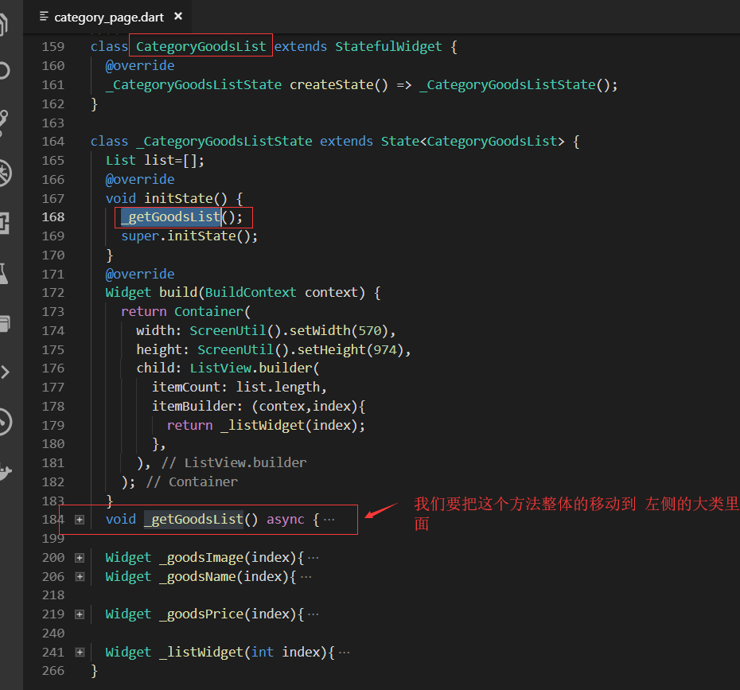This screenshot has height=690, width=740.
Task: Open the Extensions icon in activity bar
Action: tap(4, 223)
